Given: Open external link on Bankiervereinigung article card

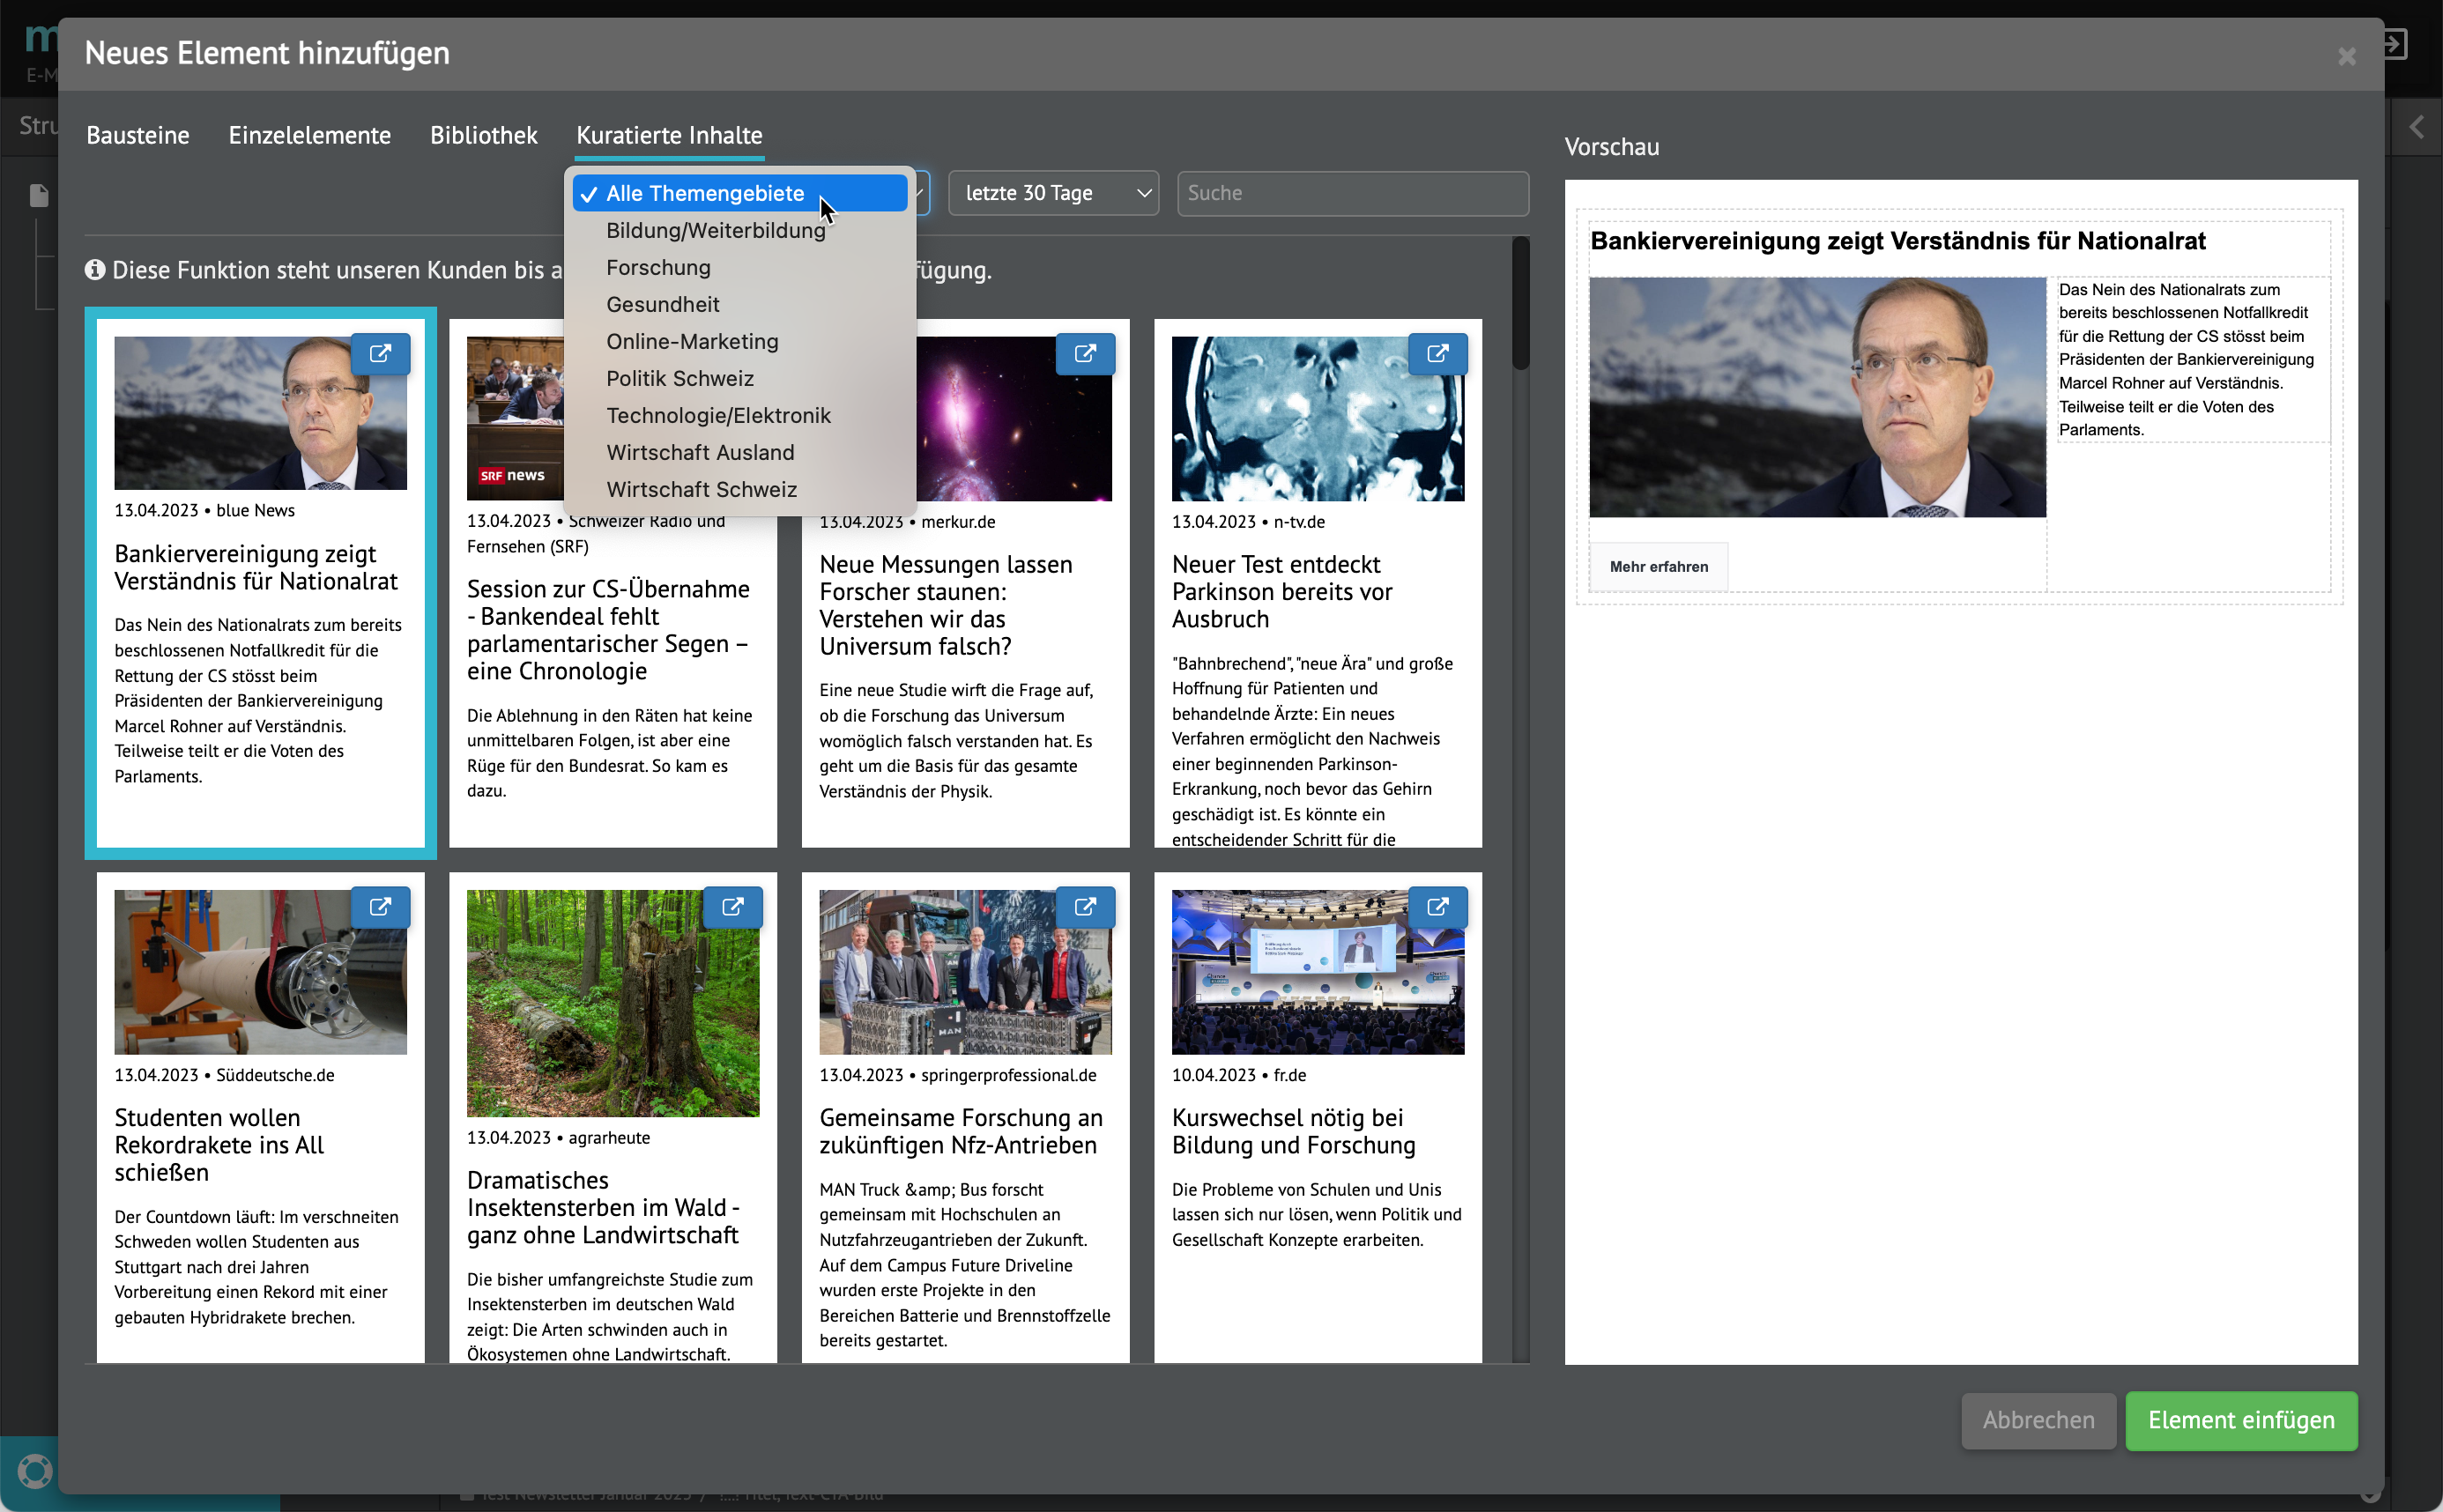Looking at the screenshot, I should [380, 353].
